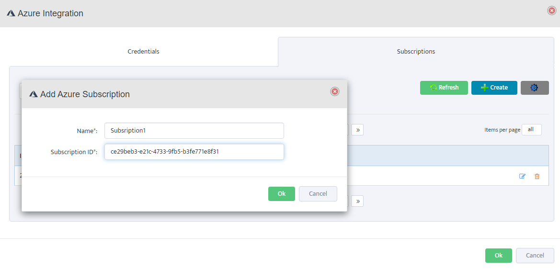
Task: Click Azure logo beside Azure Integration title
Action: click(x=11, y=13)
